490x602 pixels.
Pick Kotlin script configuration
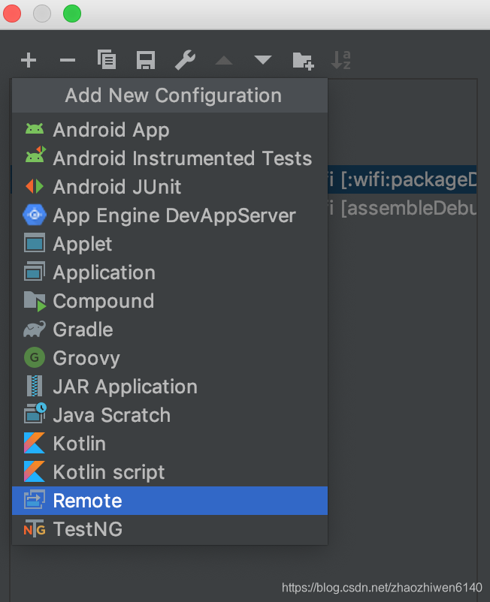point(109,472)
